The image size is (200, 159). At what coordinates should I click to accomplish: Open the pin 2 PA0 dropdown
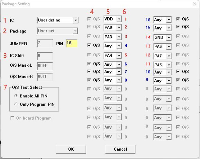point(113,27)
